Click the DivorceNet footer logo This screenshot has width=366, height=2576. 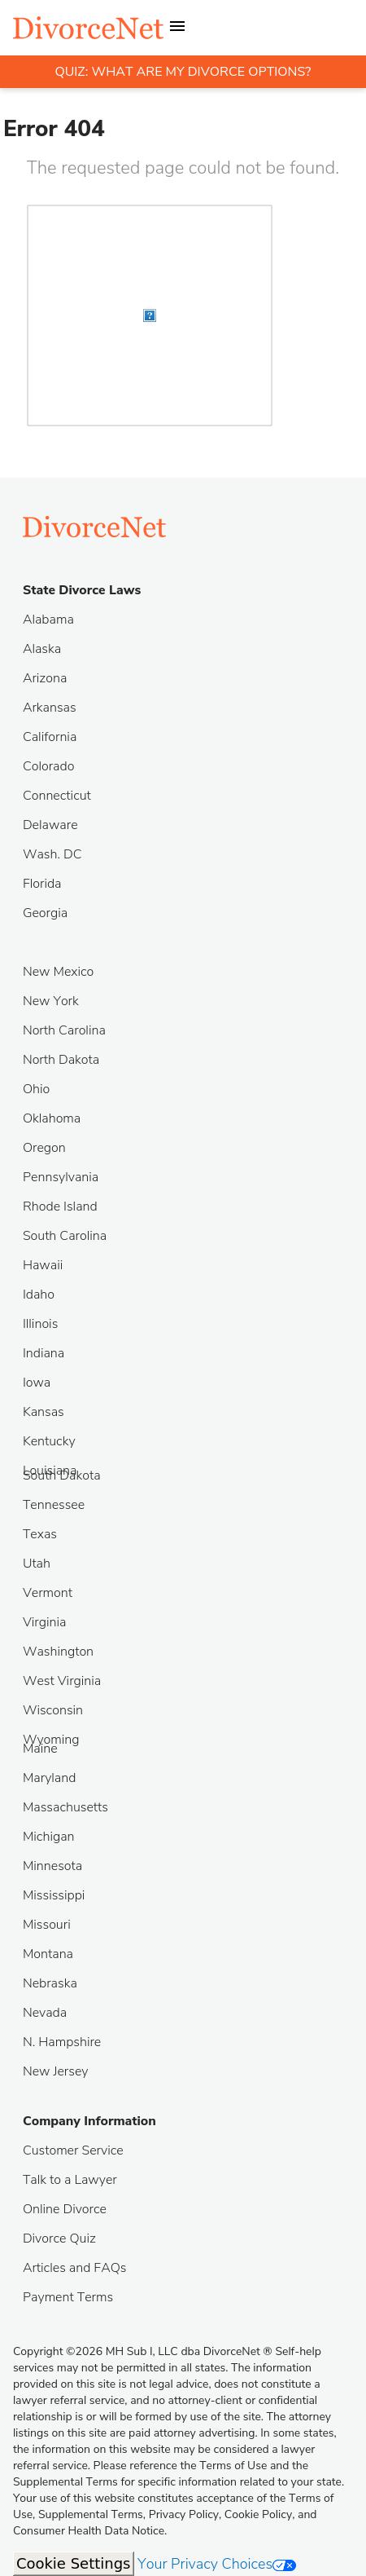[x=94, y=527]
